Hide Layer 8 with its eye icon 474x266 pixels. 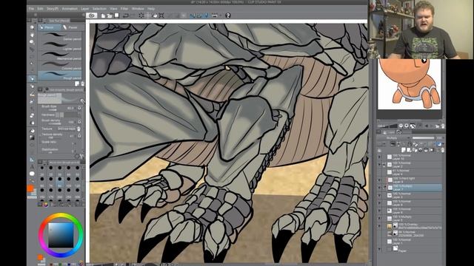tap(379, 203)
